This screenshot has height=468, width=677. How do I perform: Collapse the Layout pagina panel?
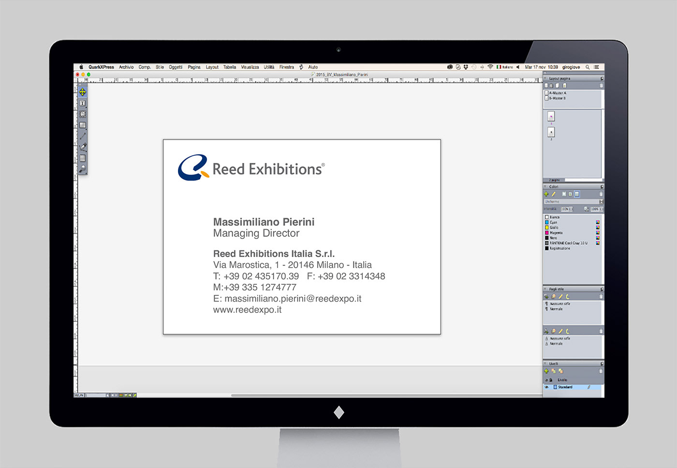[545, 78]
